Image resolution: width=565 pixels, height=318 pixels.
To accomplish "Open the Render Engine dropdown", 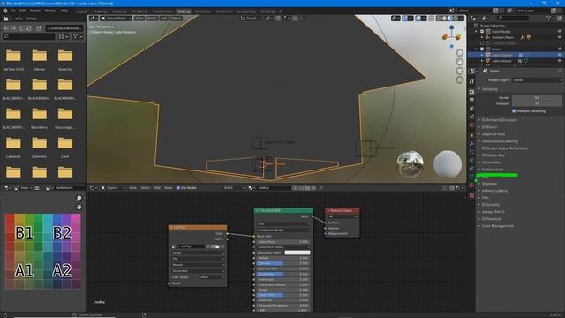I will point(537,80).
